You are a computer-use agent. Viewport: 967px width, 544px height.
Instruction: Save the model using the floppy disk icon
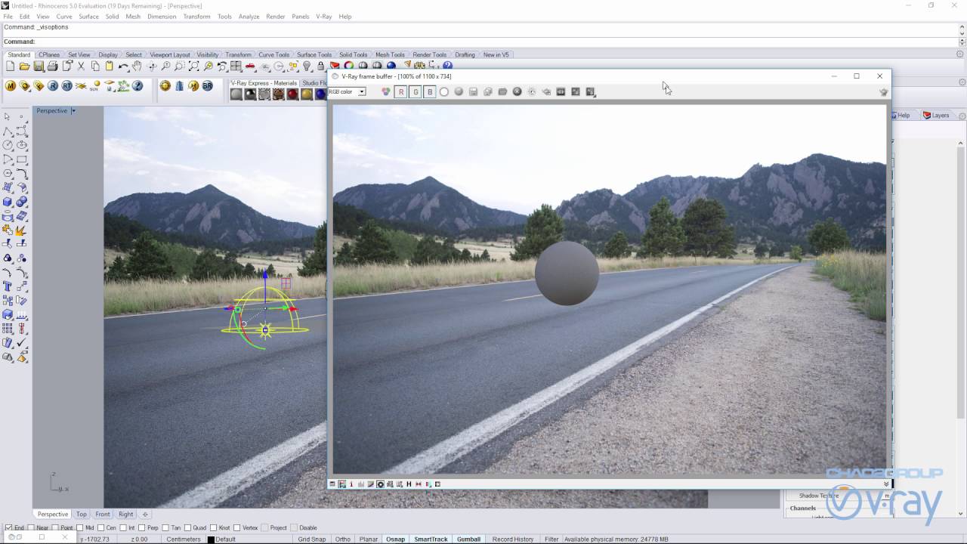[x=39, y=66]
